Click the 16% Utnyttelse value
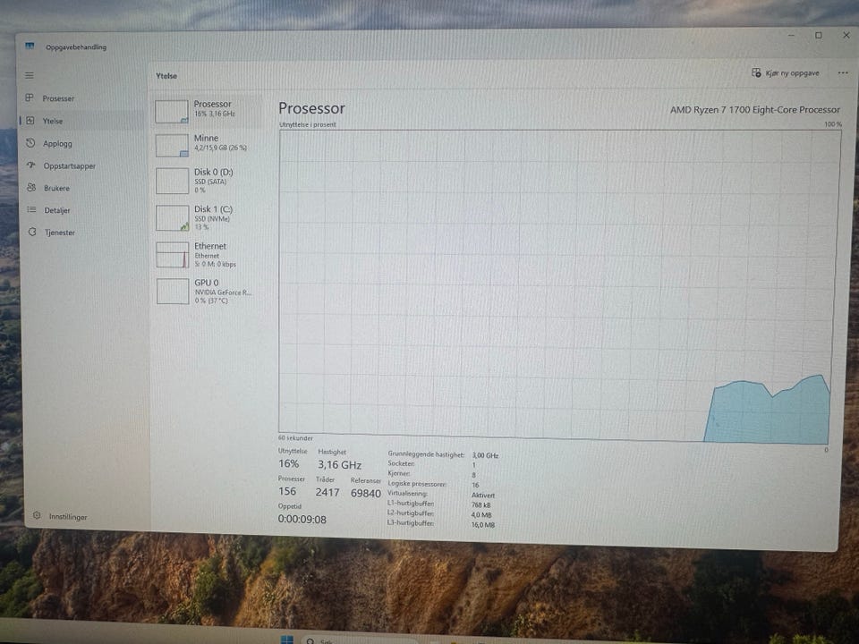 (x=289, y=464)
